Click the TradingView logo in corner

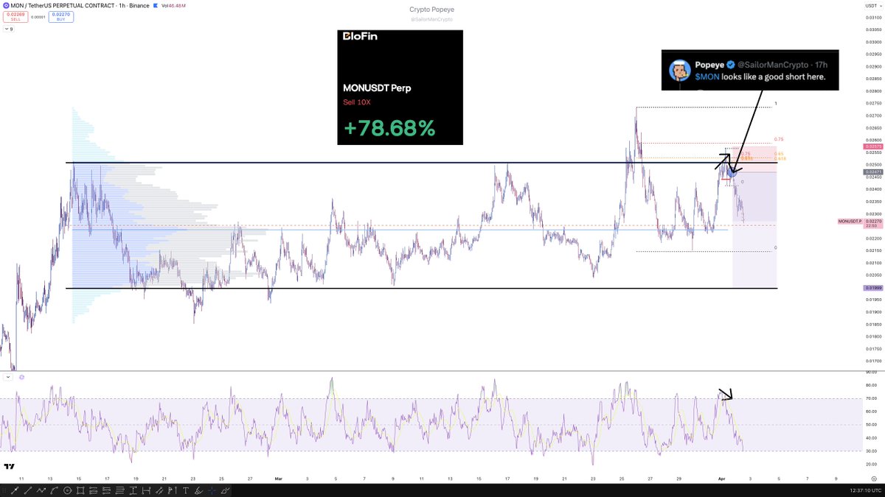(10, 467)
